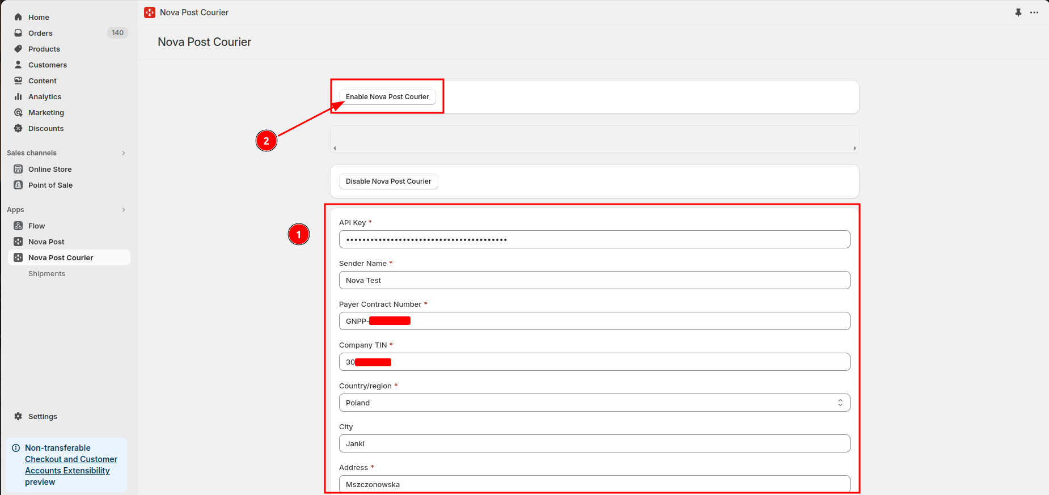The image size is (1049, 495).
Task: Click the Point of Sale icon
Action: (x=18, y=185)
